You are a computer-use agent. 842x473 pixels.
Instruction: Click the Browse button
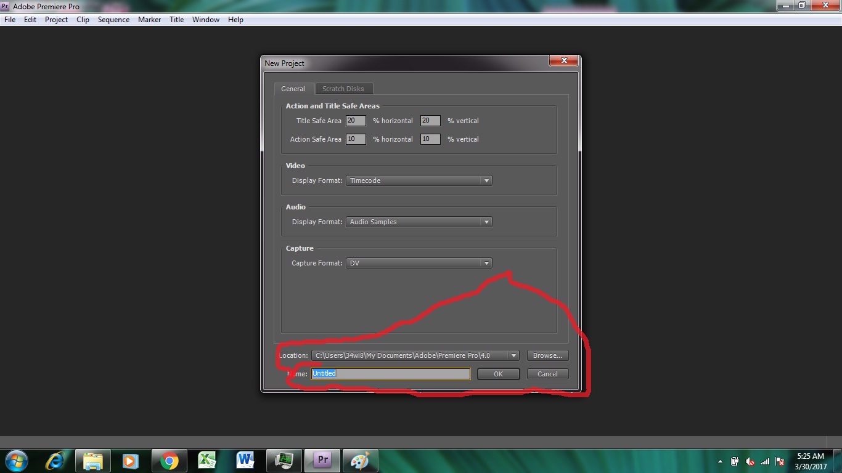[547, 355]
